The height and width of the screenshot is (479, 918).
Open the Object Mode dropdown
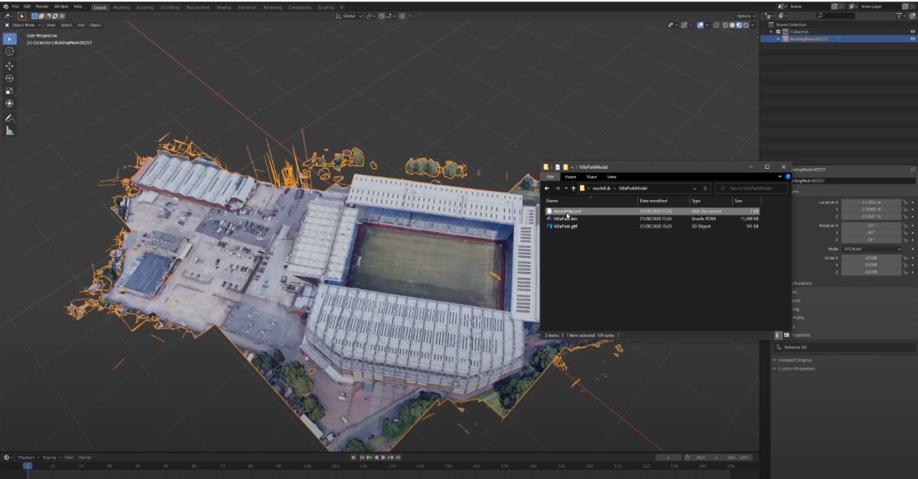24,25
